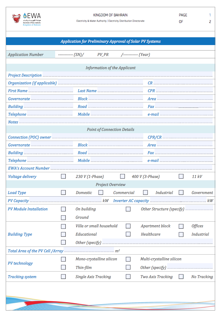Focus the Last Name field

(120, 90)
